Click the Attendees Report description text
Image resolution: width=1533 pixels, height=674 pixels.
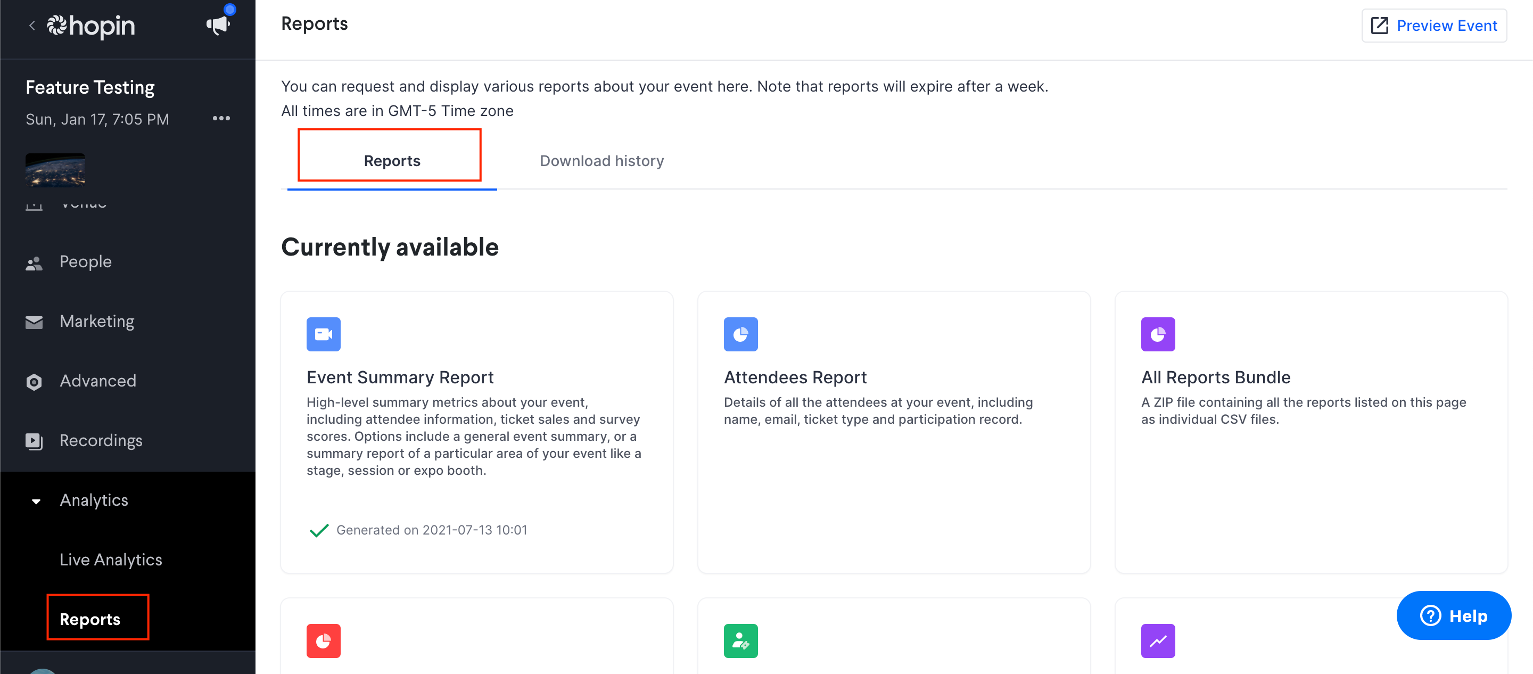point(878,411)
